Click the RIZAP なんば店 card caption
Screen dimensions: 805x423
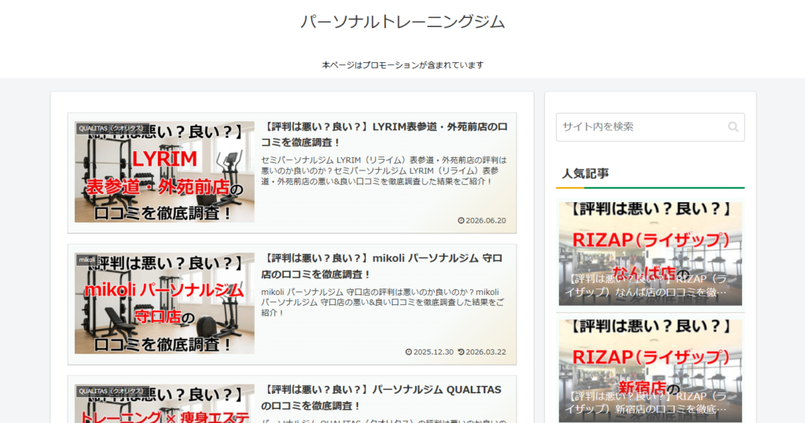click(646, 285)
